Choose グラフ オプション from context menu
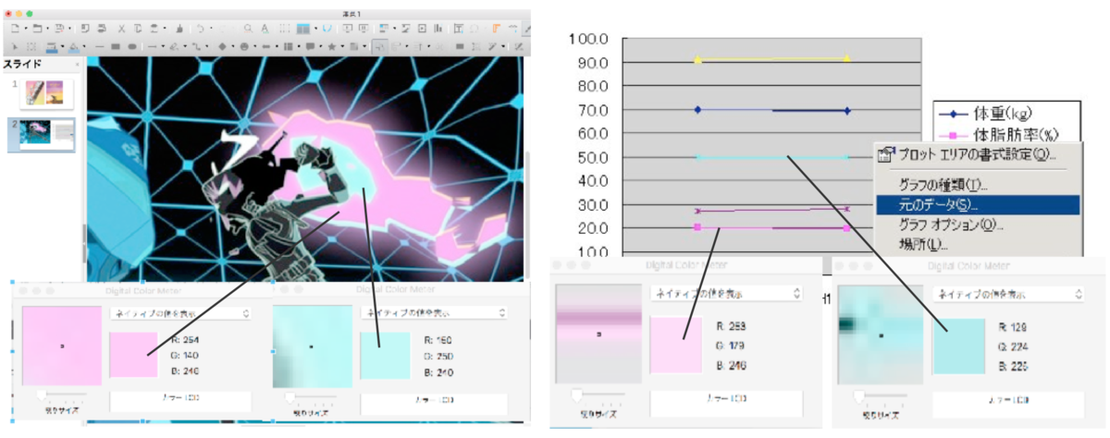Screen dimensions: 1110x438 pos(978,224)
